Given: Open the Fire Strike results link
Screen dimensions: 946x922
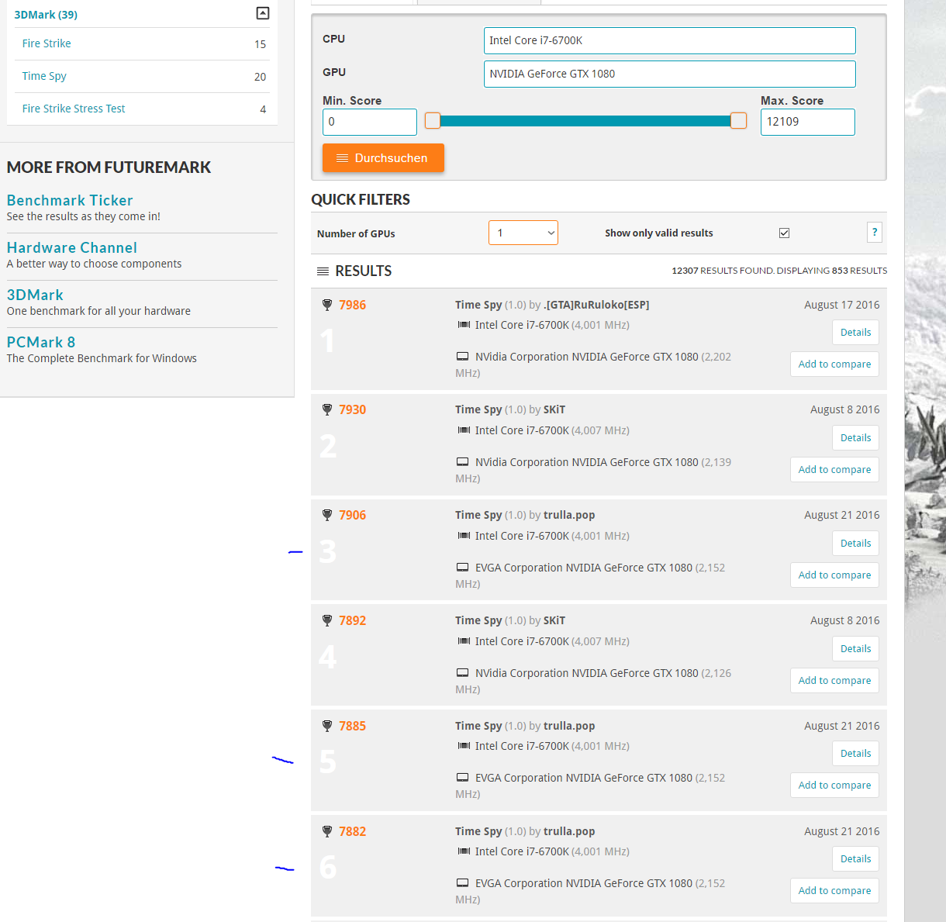Looking at the screenshot, I should 47,43.
